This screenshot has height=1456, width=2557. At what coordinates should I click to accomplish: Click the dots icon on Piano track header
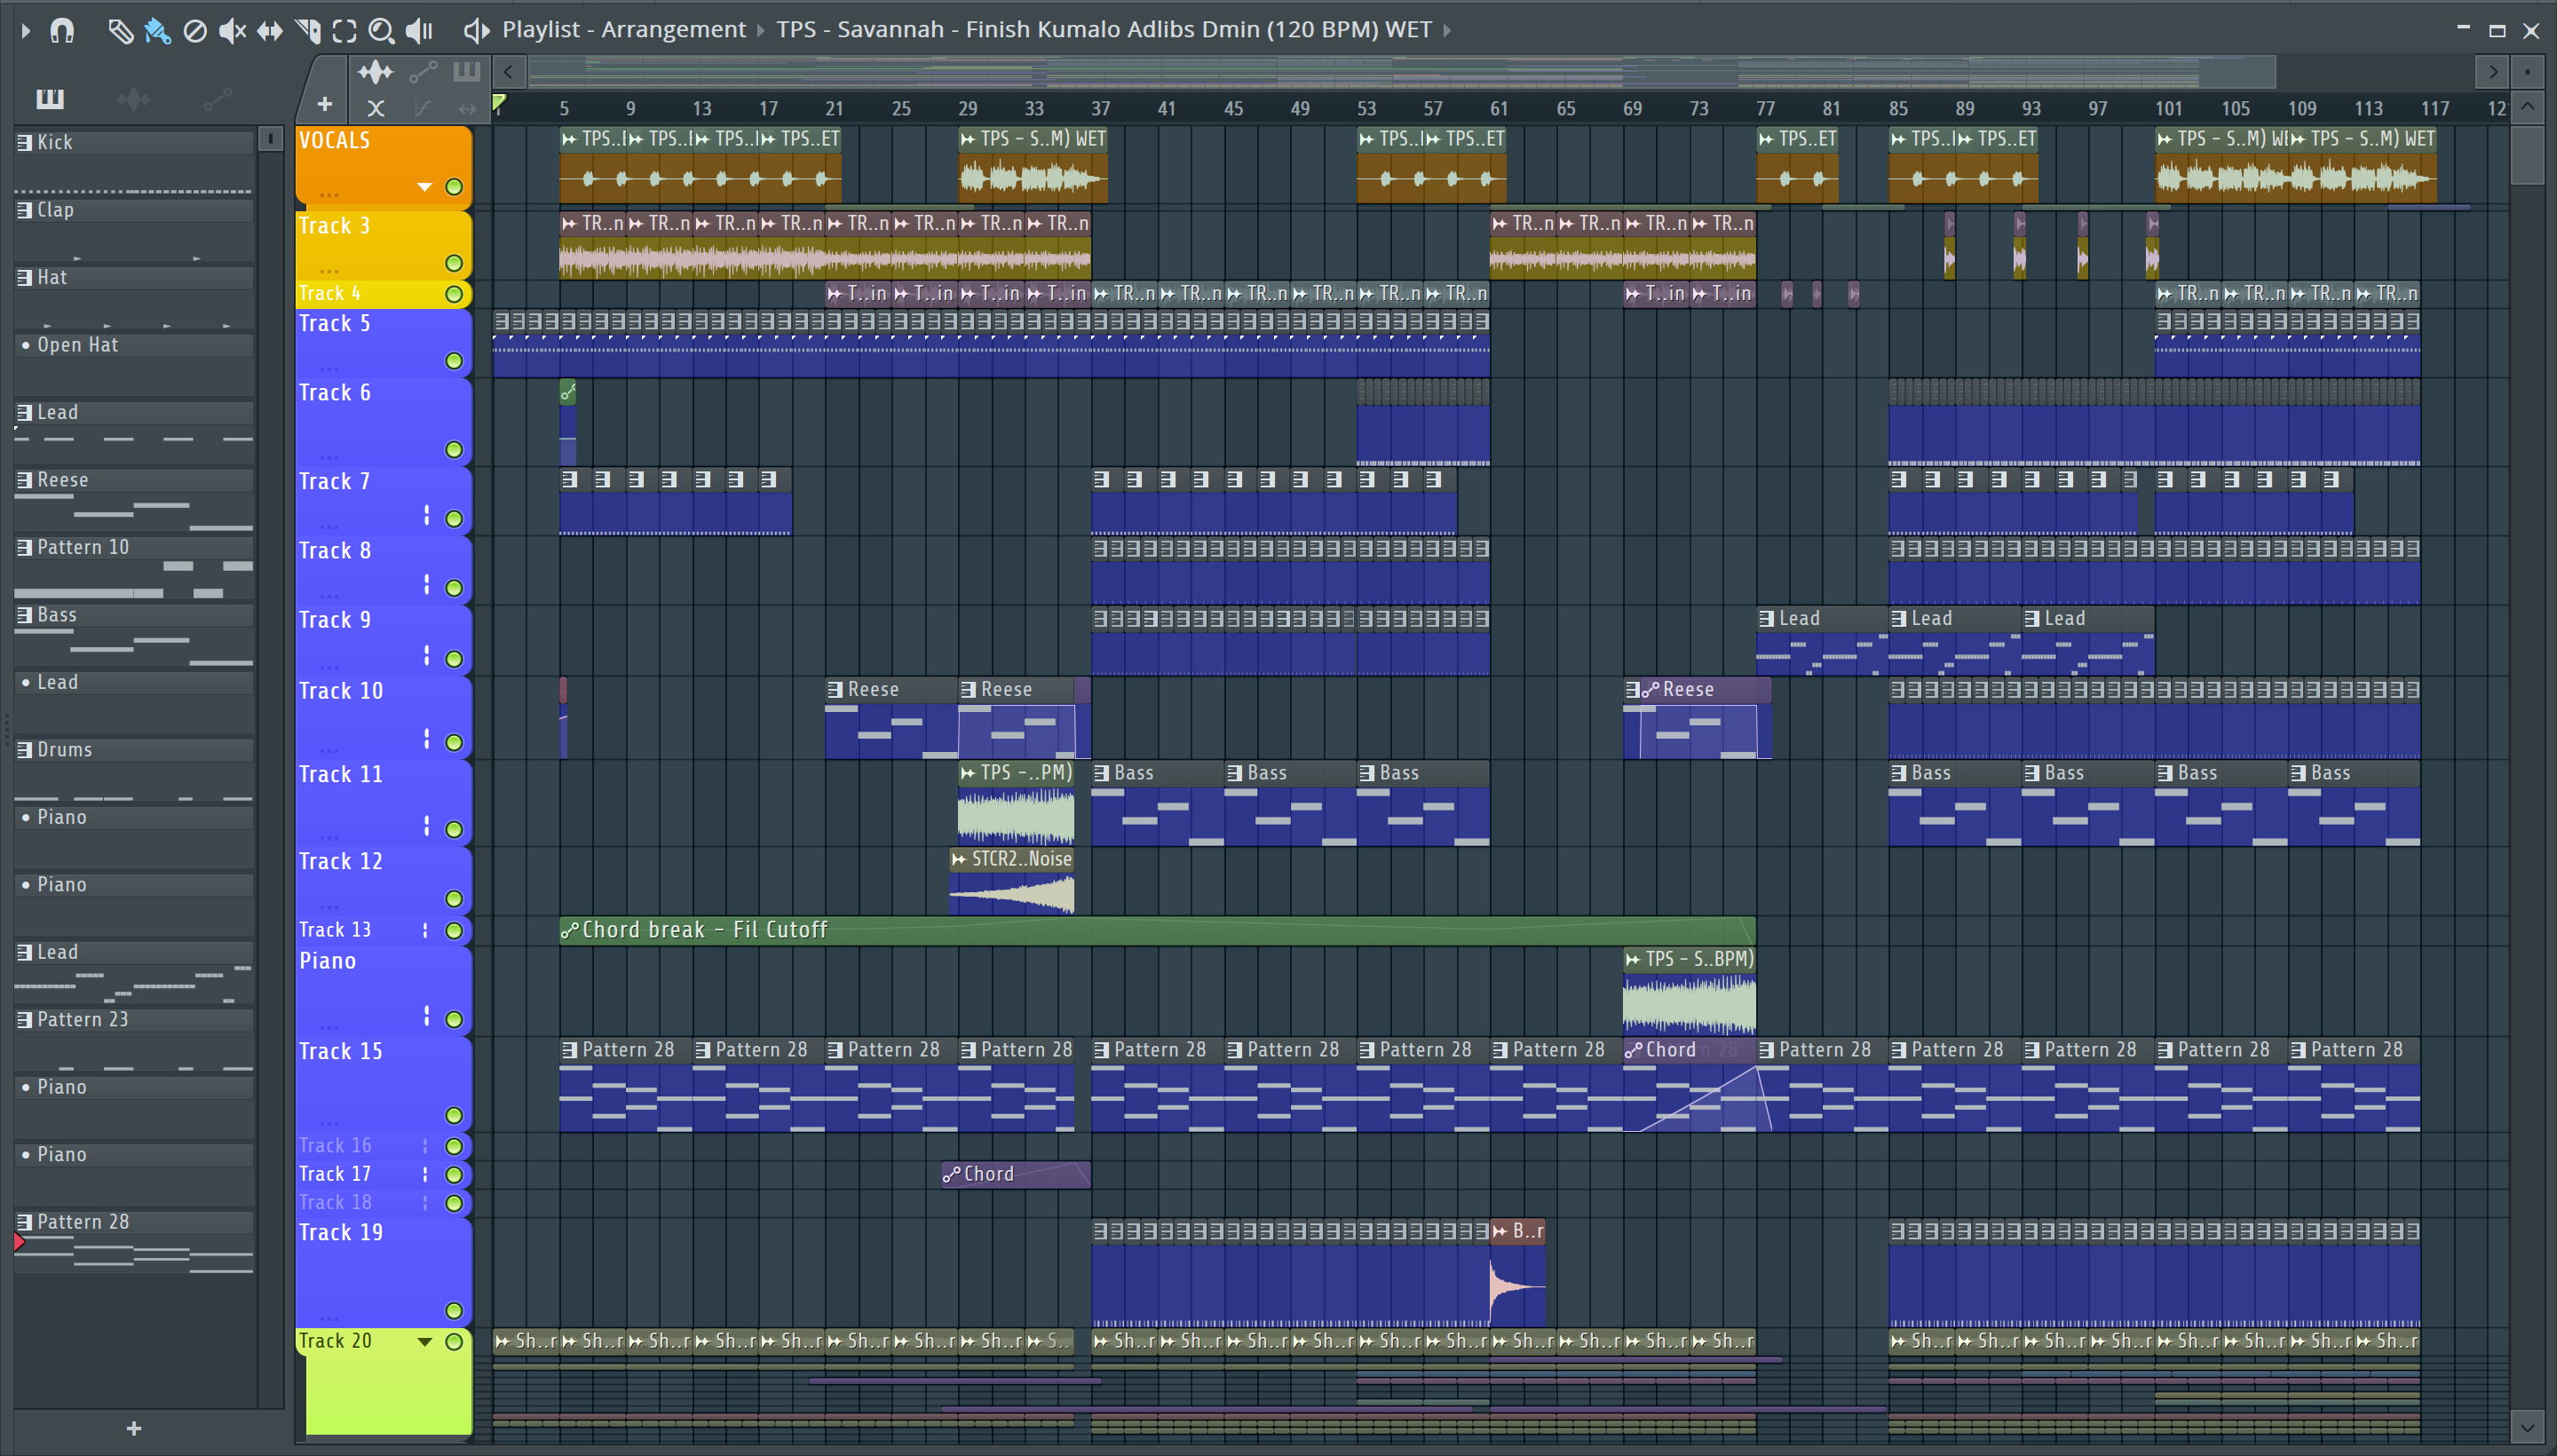[427, 1016]
